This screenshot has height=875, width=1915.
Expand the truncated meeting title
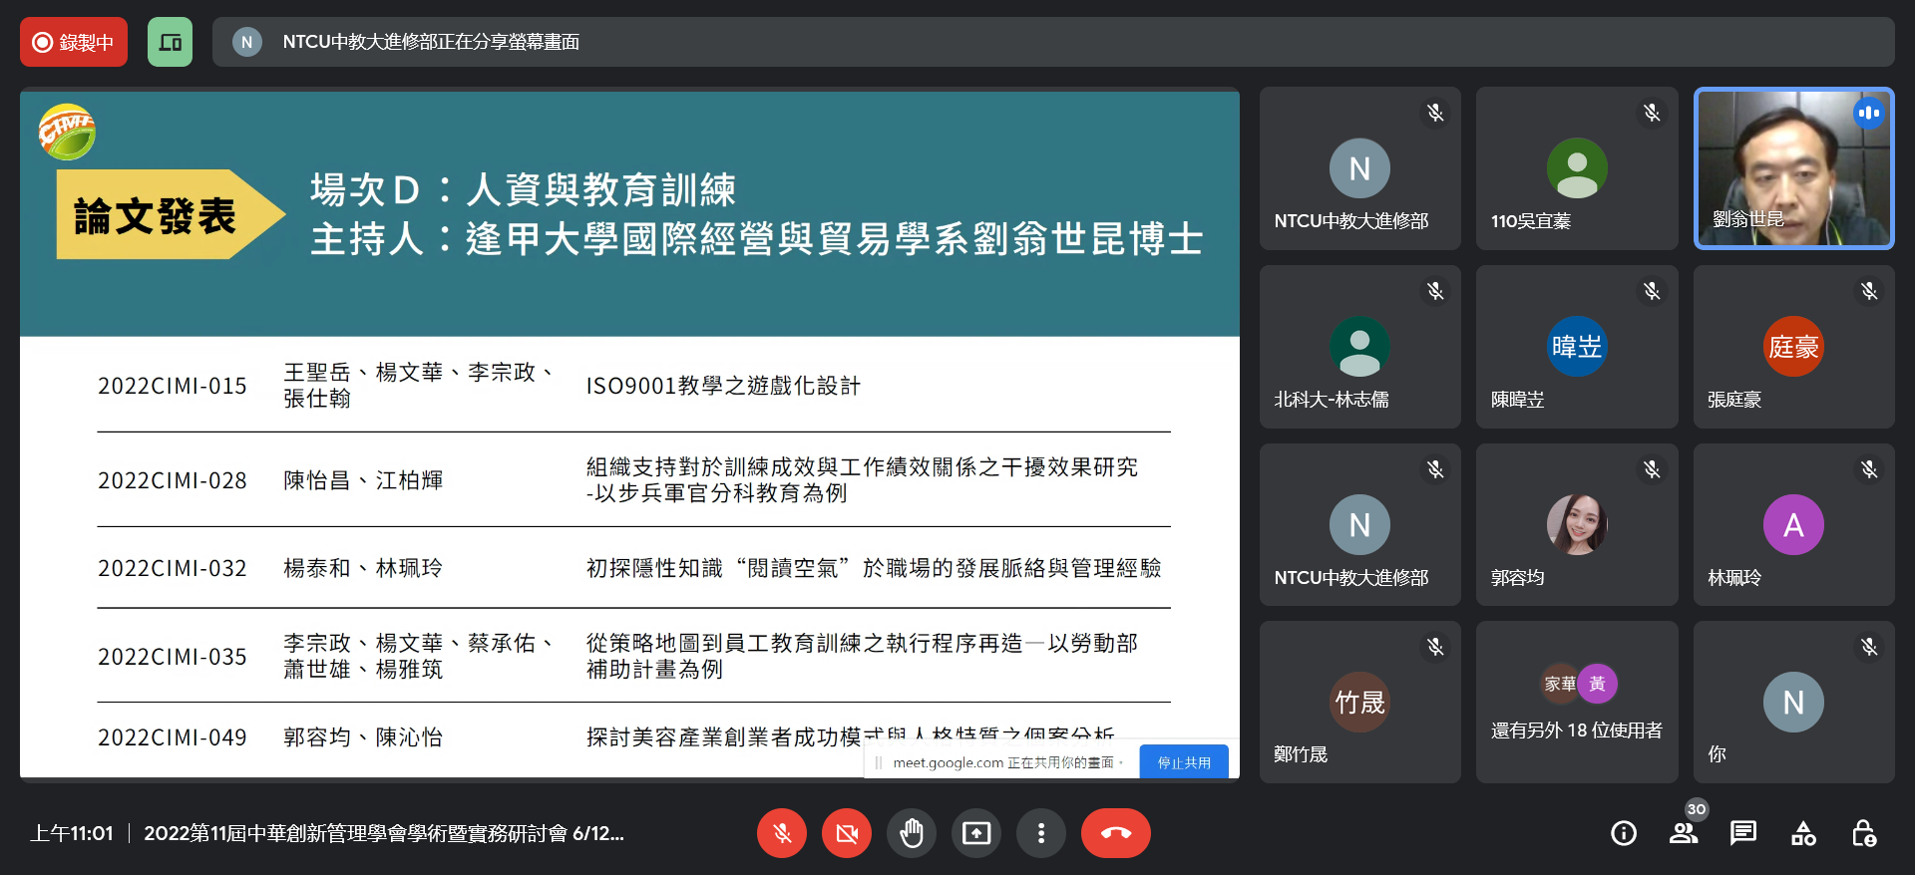tap(384, 833)
